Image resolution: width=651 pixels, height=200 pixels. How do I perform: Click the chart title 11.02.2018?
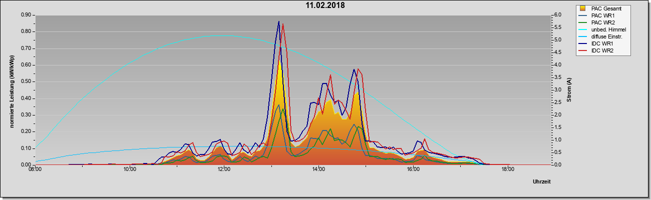pyautogui.click(x=325, y=5)
